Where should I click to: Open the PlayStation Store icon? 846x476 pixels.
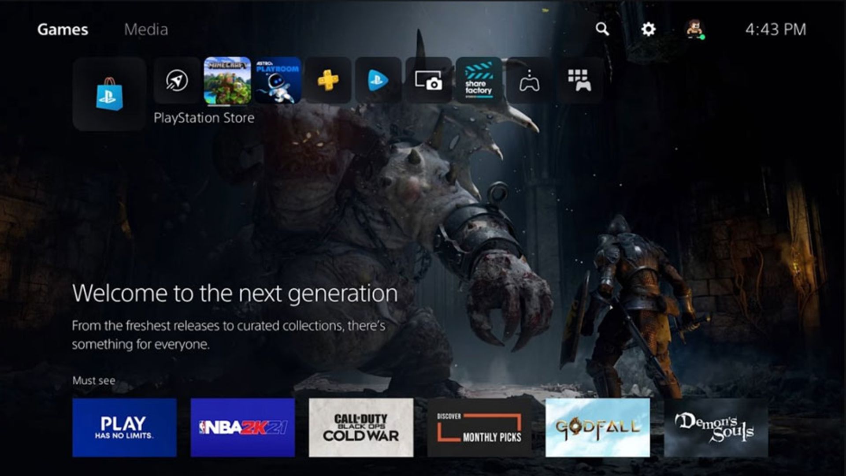[x=109, y=94]
